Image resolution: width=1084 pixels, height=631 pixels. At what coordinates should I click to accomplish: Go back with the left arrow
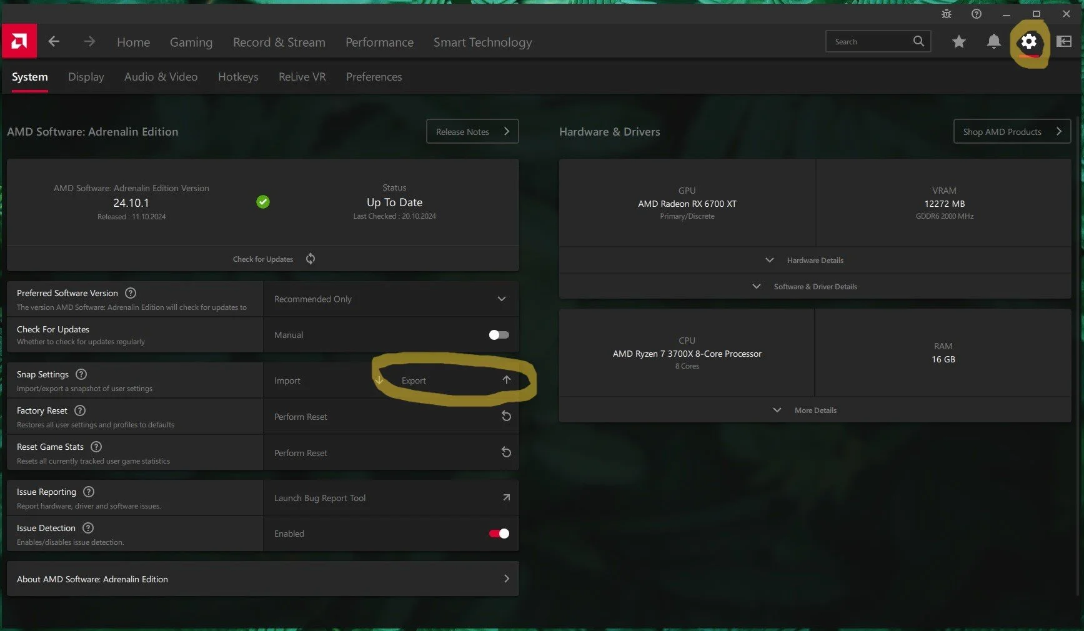[x=54, y=41]
